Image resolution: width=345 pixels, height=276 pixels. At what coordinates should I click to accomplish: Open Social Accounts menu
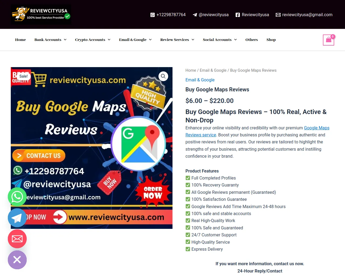[x=217, y=40]
